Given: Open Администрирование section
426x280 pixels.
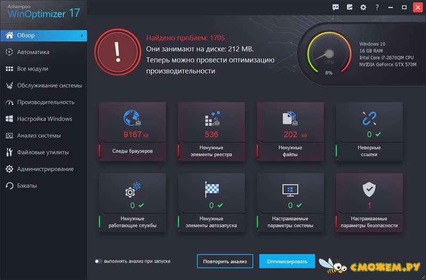Looking at the screenshot, I should (x=44, y=169).
